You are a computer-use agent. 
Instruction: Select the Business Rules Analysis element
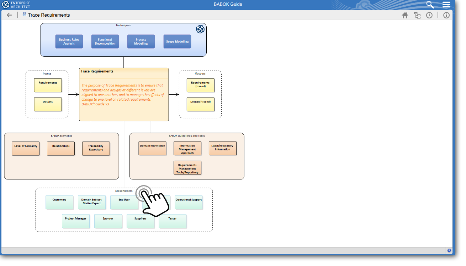pyautogui.click(x=69, y=41)
